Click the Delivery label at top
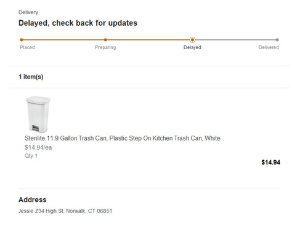Viewport: 308px width, 240px height. pos(28,12)
